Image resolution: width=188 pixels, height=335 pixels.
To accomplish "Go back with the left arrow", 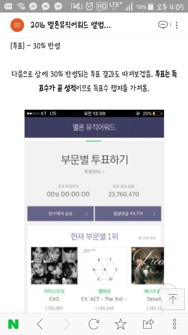I will [x=40, y=324].
